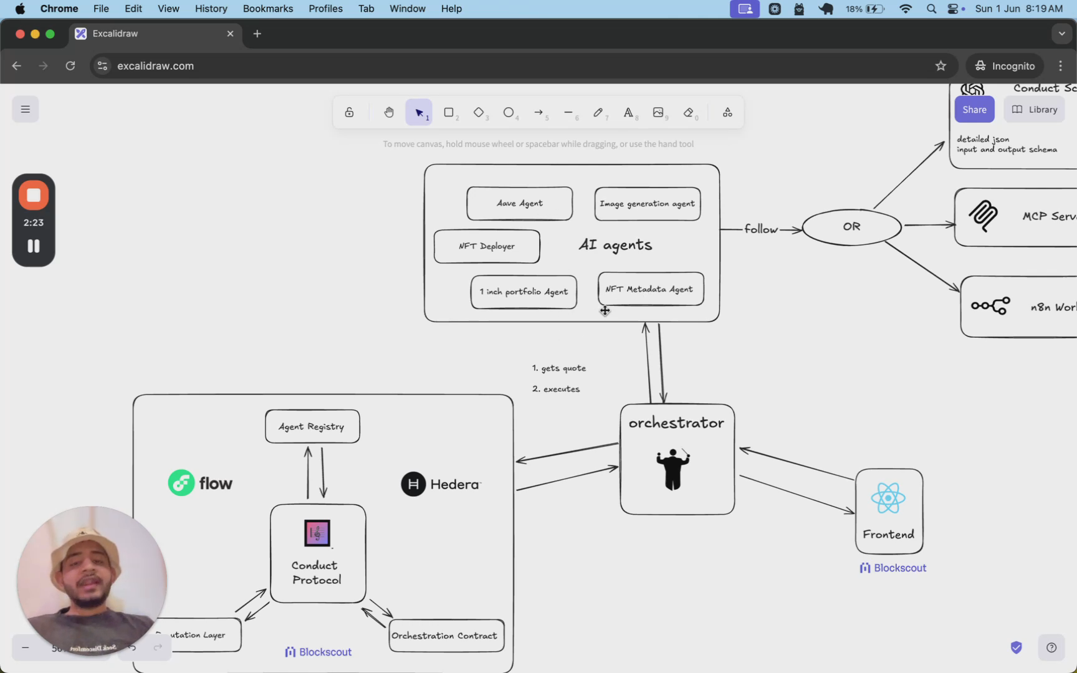The width and height of the screenshot is (1077, 673).
Task: View site information icon in address bar
Action: 103,66
